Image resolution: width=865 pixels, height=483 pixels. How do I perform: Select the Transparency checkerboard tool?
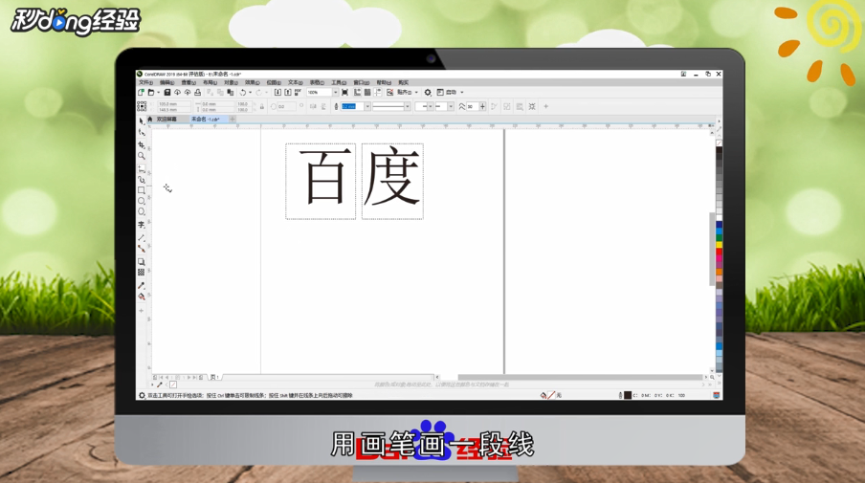coord(142,273)
